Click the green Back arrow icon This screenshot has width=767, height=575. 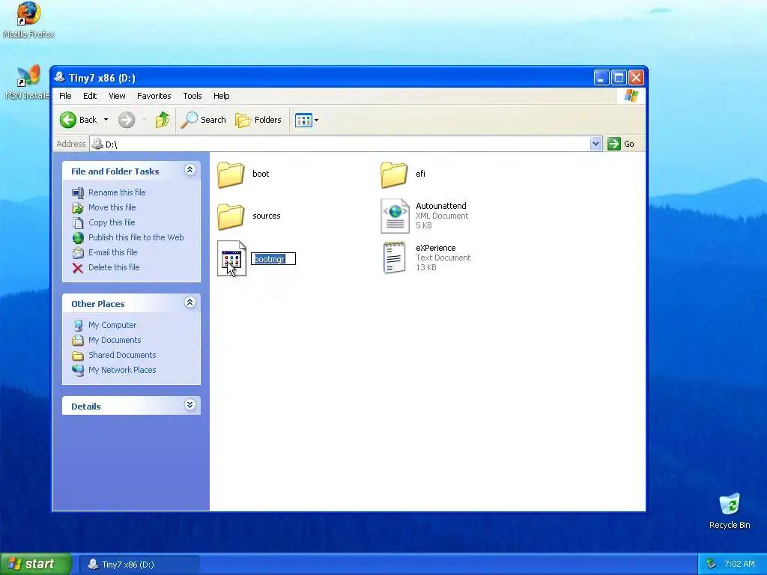pos(68,120)
